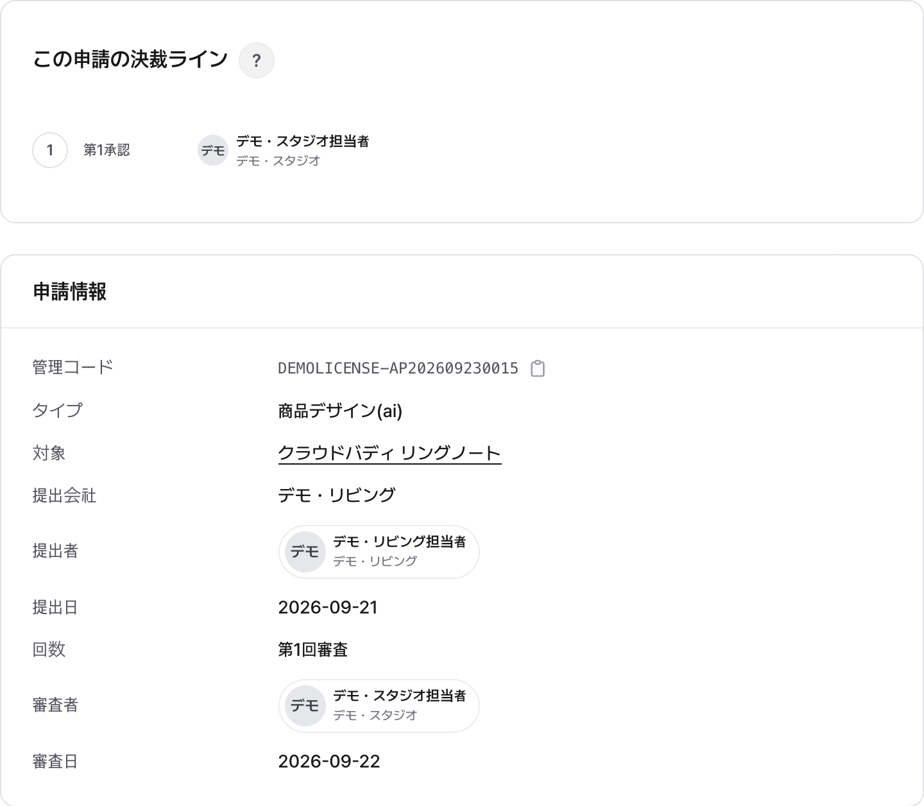Viewport: 924px width, 806px height.
Task: Click the 審査者 field label
Action: pyautogui.click(x=55, y=705)
